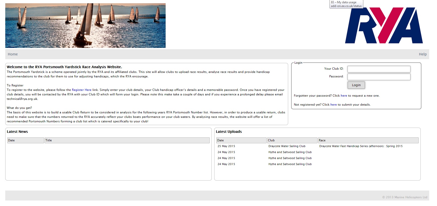Select Draycote Water Sailing Club entry
This screenshot has height=206, width=437.
pos(287,146)
